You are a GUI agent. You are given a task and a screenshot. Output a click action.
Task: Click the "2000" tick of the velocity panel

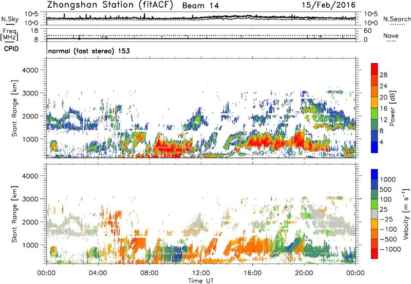pos(30,222)
